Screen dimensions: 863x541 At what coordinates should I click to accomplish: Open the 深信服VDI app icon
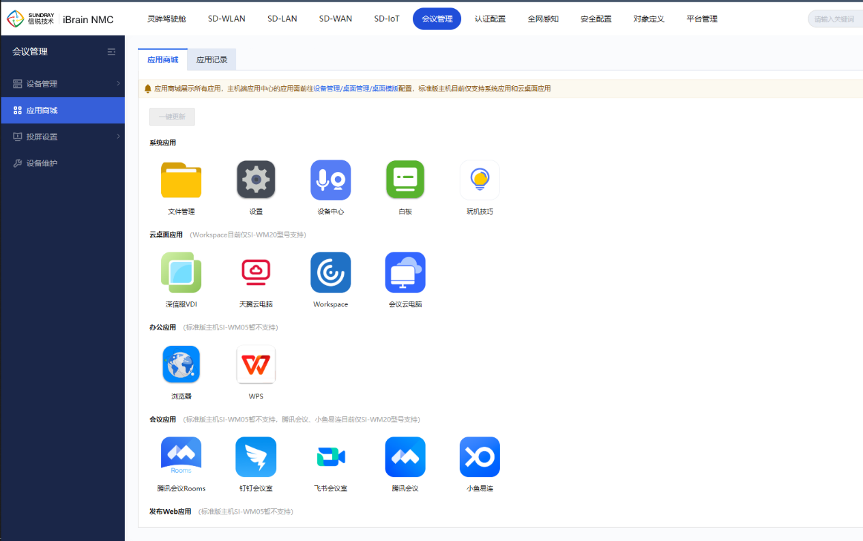(181, 272)
